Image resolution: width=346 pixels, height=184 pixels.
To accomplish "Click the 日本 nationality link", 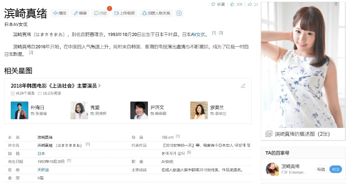I will (x=41, y=153).
